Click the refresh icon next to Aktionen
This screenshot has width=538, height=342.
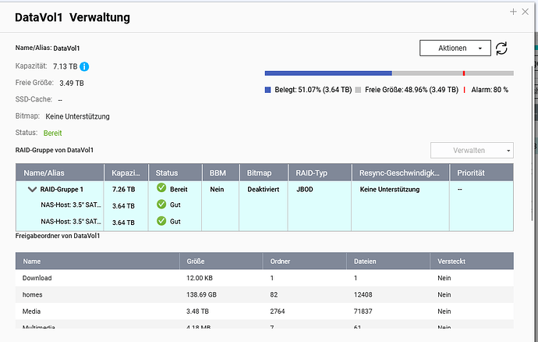click(502, 48)
